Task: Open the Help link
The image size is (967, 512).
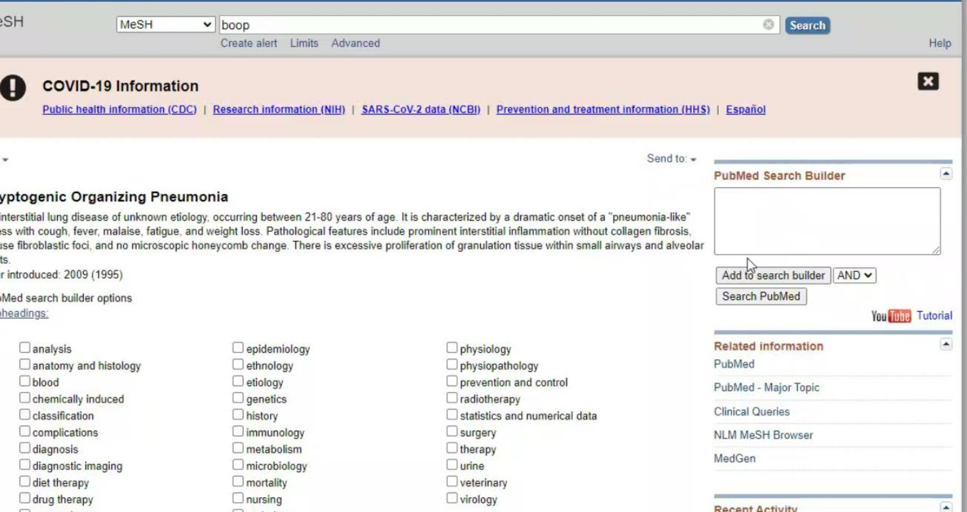Action: pyautogui.click(x=940, y=43)
